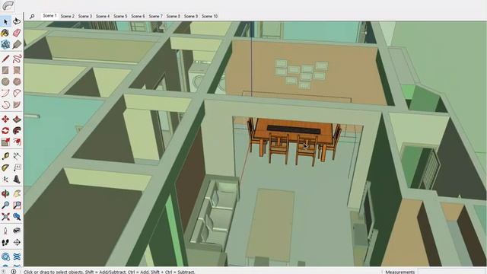The width and height of the screenshot is (487, 274).
Task: Click the blue wavy-lines toolbar icon
Action: pos(17,257)
